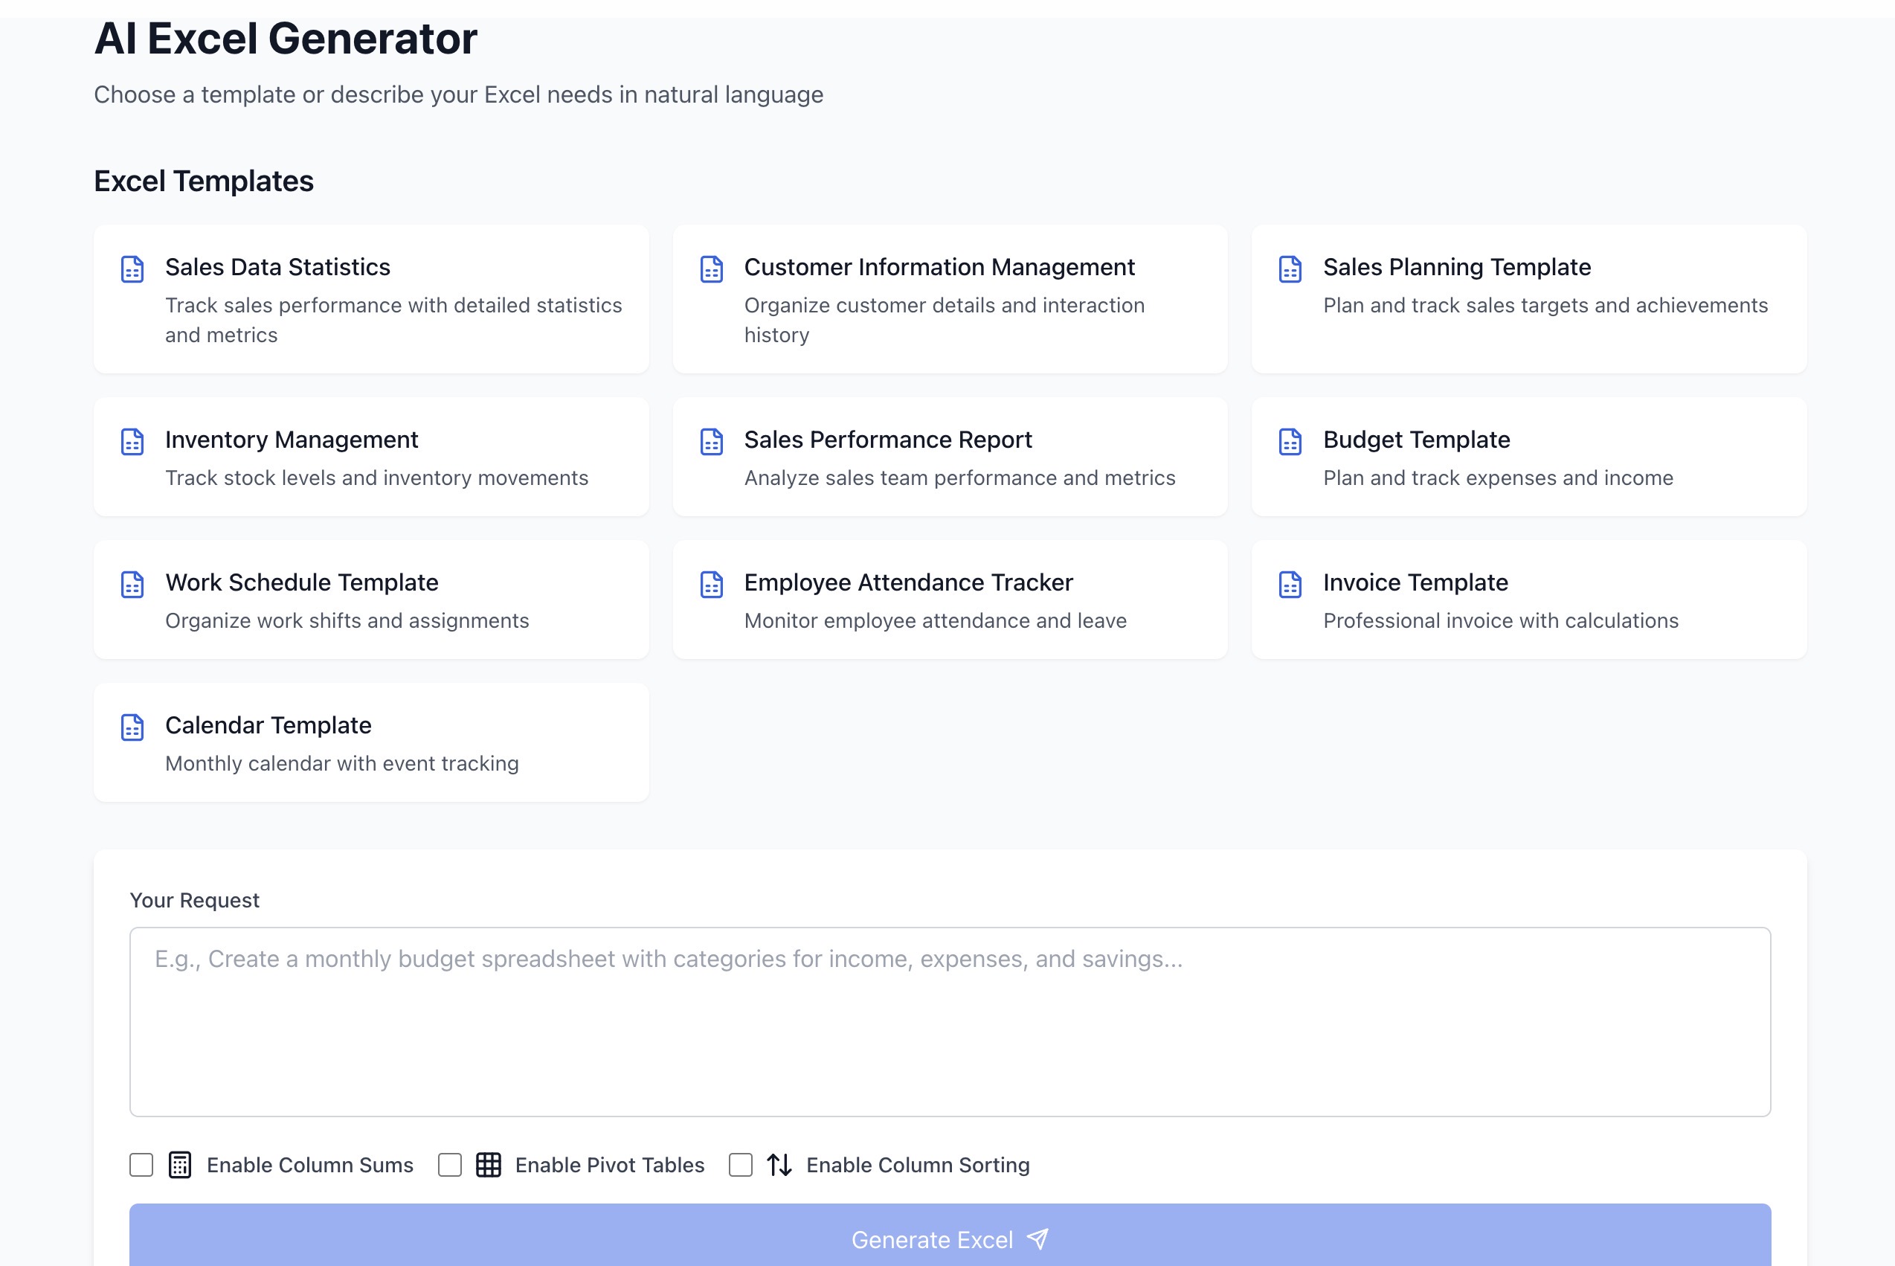Click the document icon on Sales Planning Template
Screen dimensions: 1895x1266
click(1290, 269)
